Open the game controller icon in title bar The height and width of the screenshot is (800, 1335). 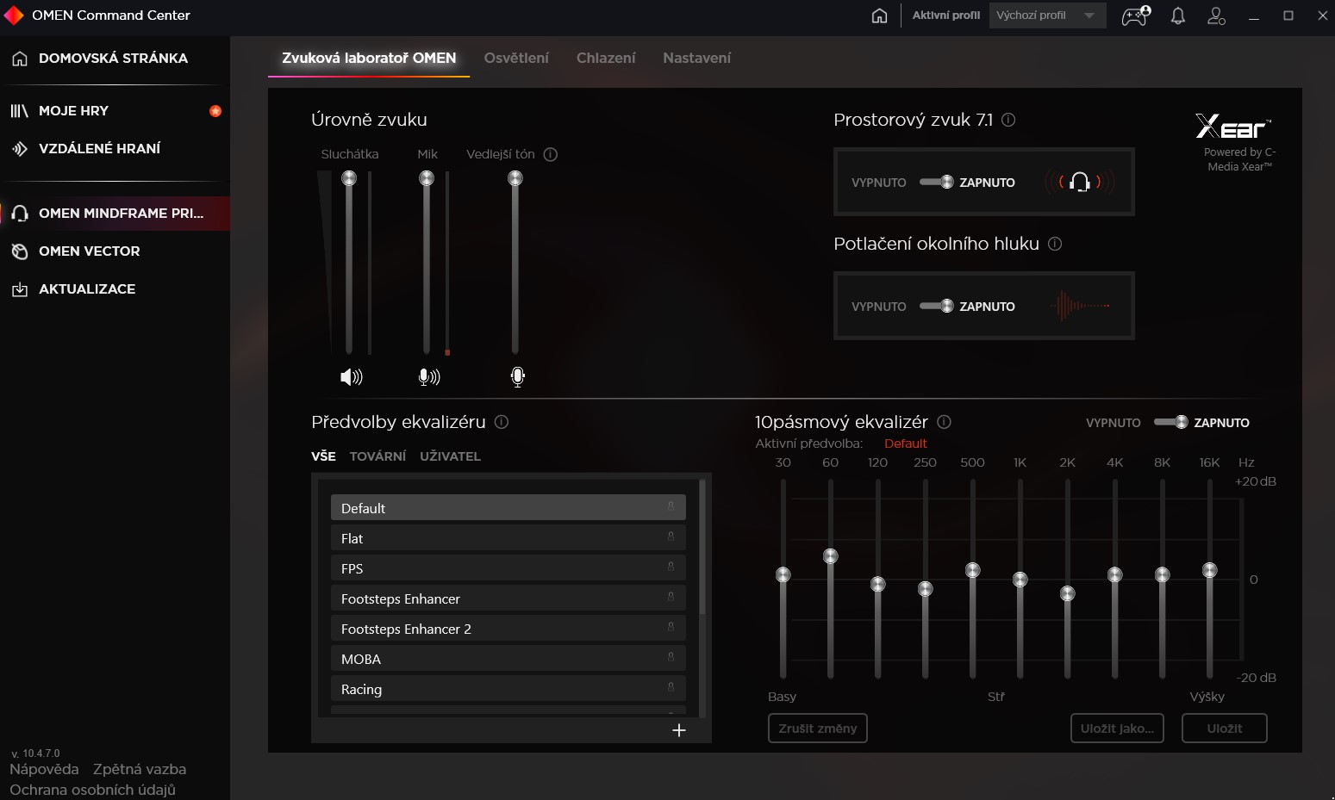(1135, 16)
